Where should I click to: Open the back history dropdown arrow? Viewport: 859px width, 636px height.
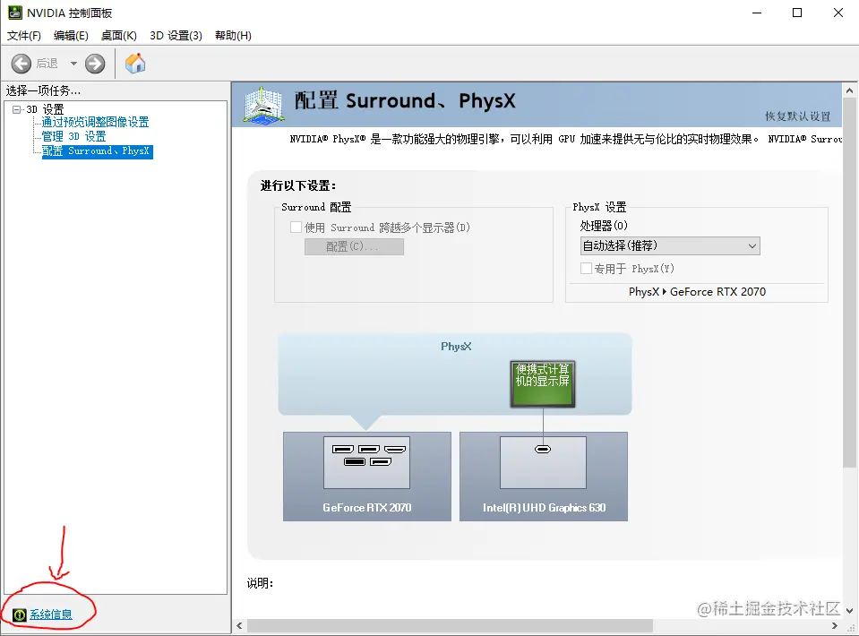click(x=73, y=64)
